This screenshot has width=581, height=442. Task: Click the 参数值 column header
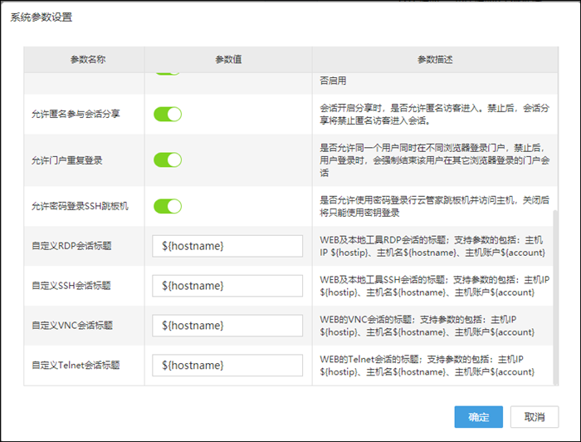(228, 60)
